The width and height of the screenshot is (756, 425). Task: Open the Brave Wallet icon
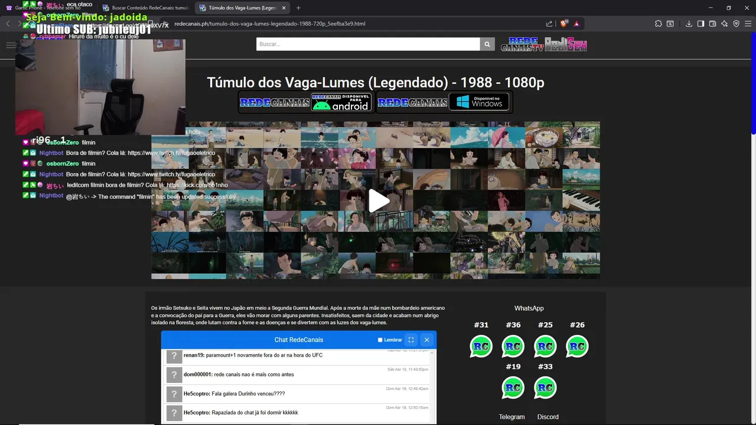pyautogui.click(x=712, y=24)
